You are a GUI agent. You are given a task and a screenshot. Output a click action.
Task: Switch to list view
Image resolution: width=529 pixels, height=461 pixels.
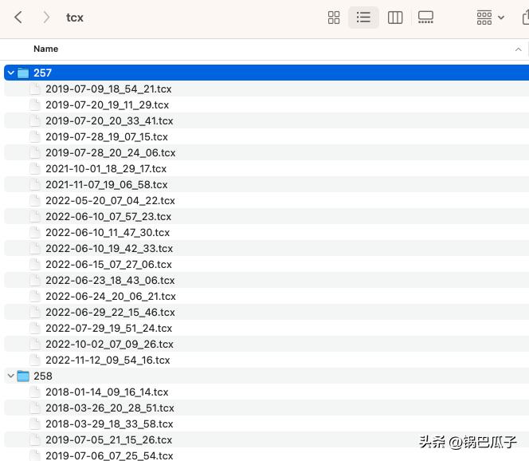pos(363,18)
